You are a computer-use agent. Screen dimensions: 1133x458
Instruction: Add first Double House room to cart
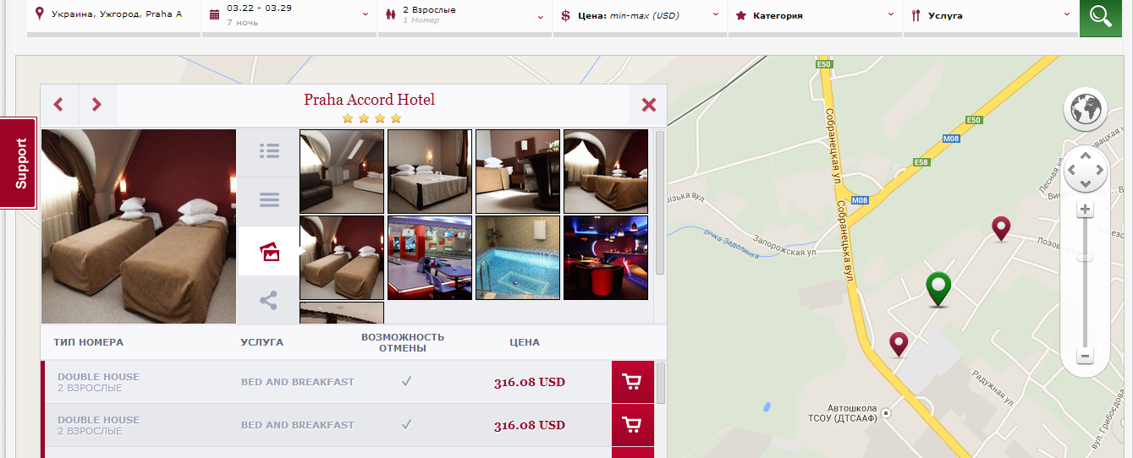coord(632,382)
